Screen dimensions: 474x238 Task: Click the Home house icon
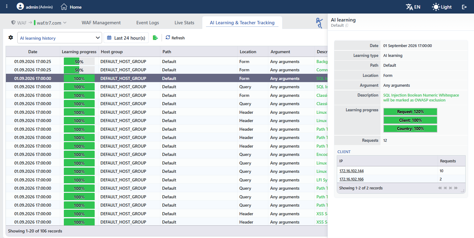point(64,6)
